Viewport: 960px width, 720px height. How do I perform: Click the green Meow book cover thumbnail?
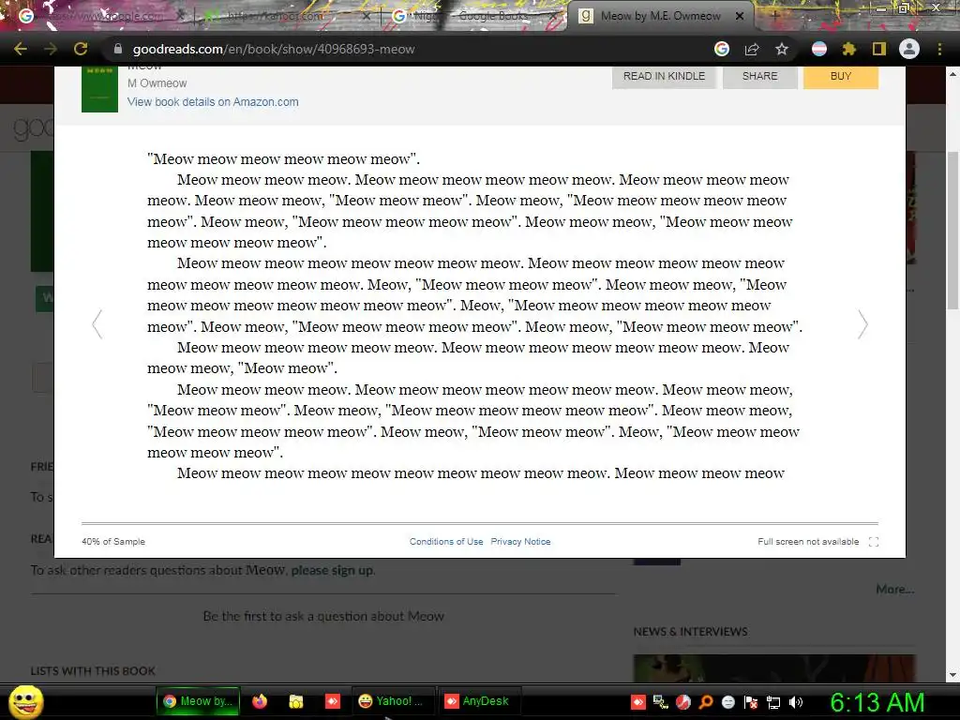click(99, 89)
